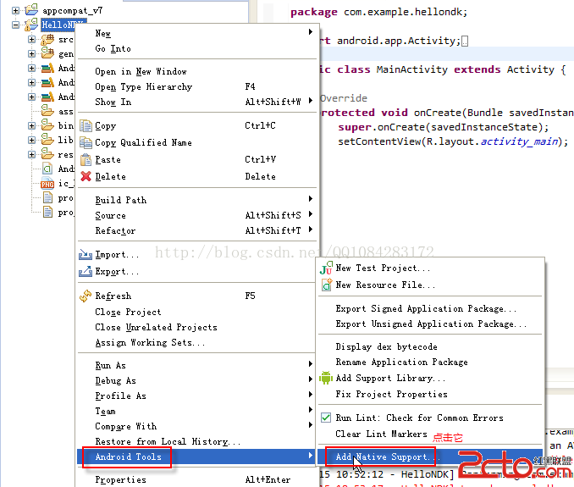This screenshot has height=487, width=574.
Task: Expand the src folder tree node
Action: tap(31, 39)
